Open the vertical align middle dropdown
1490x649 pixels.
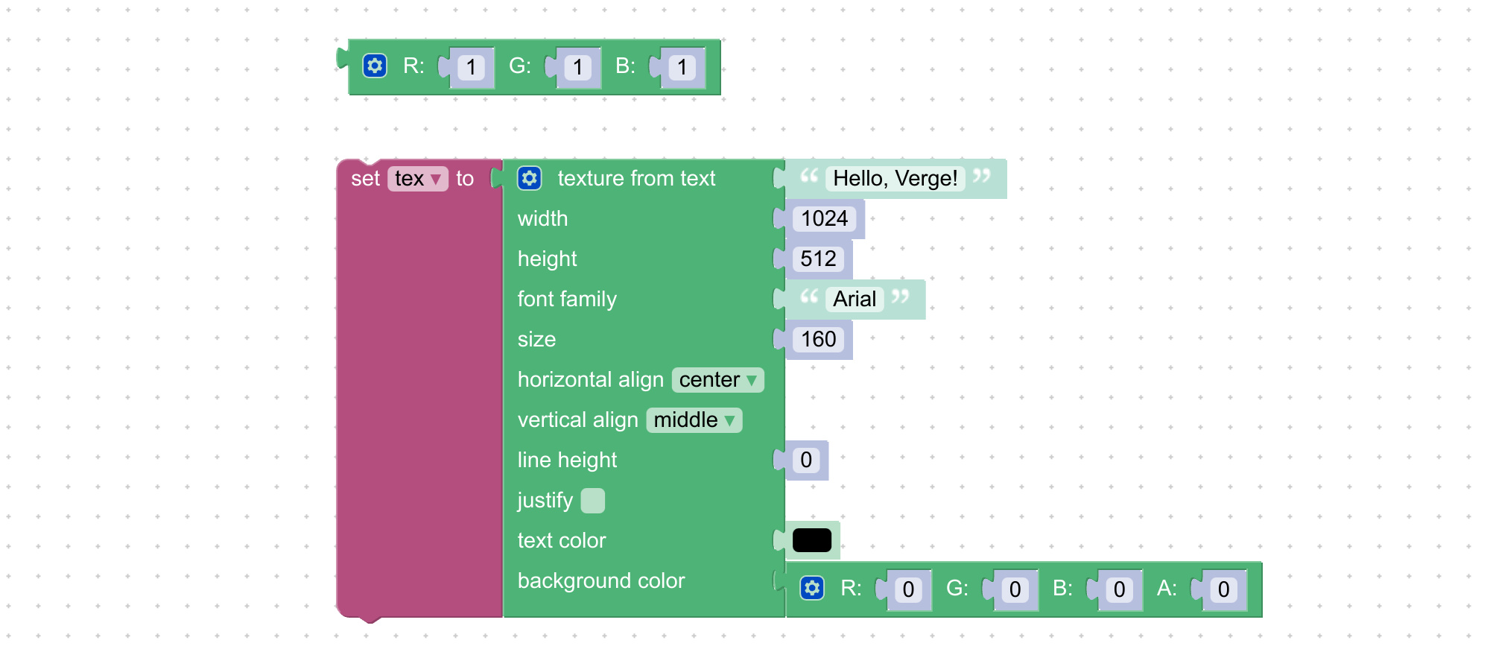click(694, 420)
